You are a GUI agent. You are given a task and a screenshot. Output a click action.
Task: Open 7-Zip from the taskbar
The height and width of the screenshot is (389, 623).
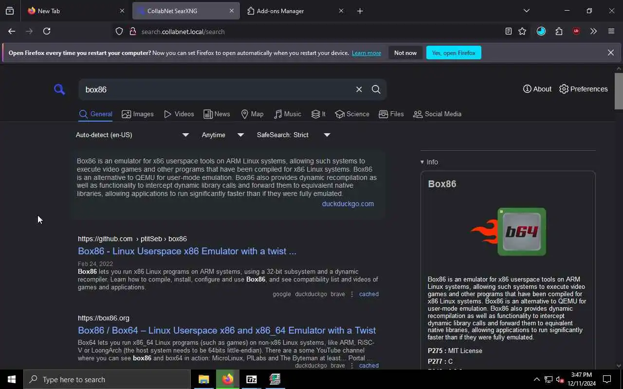tap(251, 379)
